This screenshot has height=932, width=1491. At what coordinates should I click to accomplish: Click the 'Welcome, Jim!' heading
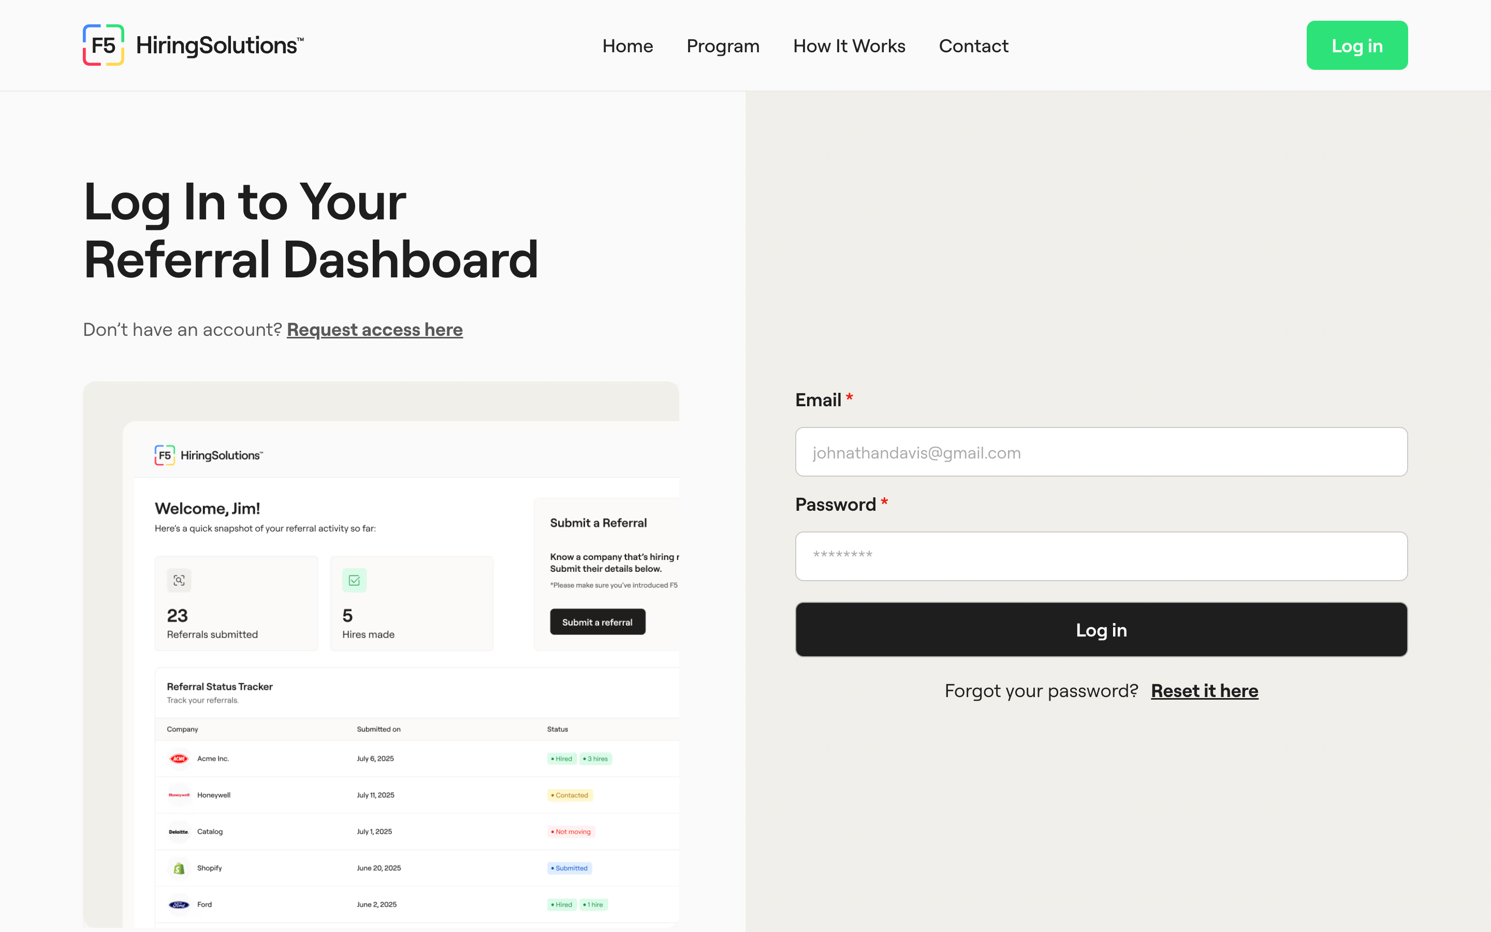pos(207,509)
